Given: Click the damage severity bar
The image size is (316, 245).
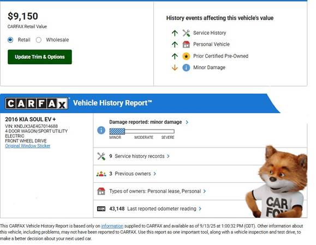Looking at the screenshot, I should click(x=142, y=131).
